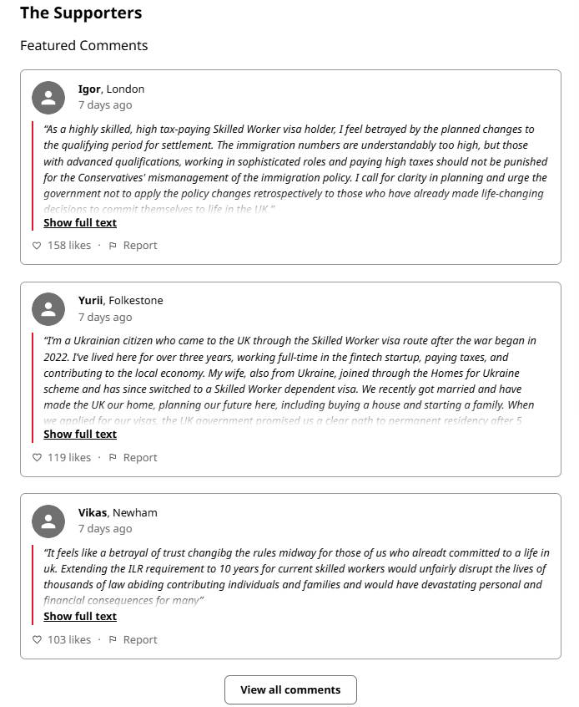This screenshot has width=579, height=707.
Task: Click the 158 likes count
Action: 69,246
